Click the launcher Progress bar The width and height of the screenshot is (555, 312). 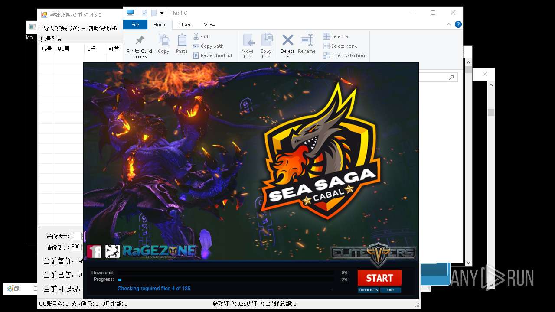[x=226, y=279]
